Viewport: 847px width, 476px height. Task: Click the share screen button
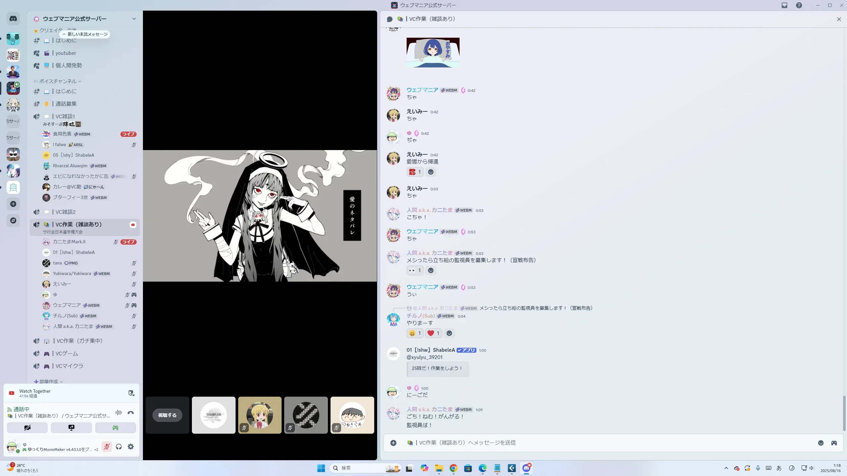71,428
